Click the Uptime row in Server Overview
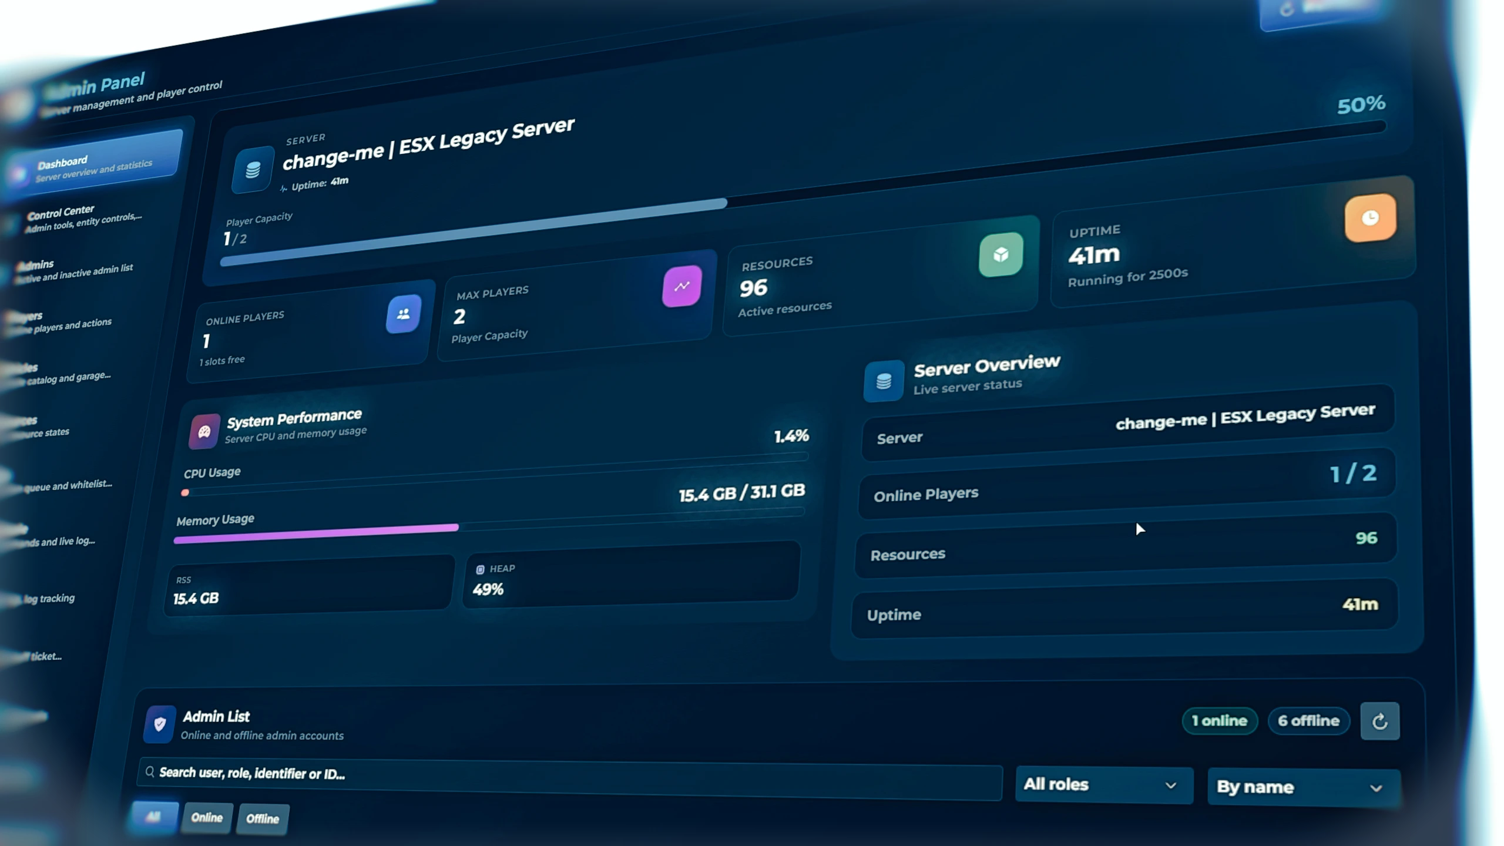The image size is (1504, 846). pyautogui.click(x=1124, y=609)
